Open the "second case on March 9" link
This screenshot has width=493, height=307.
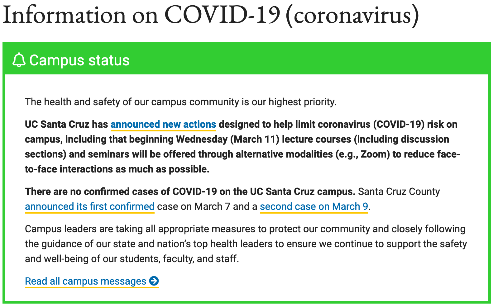314,206
